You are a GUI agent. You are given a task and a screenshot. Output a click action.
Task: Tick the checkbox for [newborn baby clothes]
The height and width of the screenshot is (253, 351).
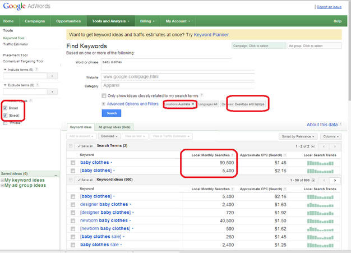click(x=73, y=229)
